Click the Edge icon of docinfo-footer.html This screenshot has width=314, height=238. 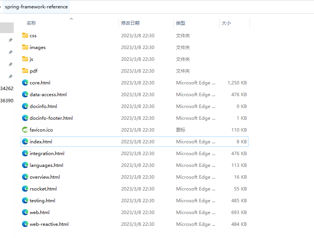pyautogui.click(x=25, y=118)
